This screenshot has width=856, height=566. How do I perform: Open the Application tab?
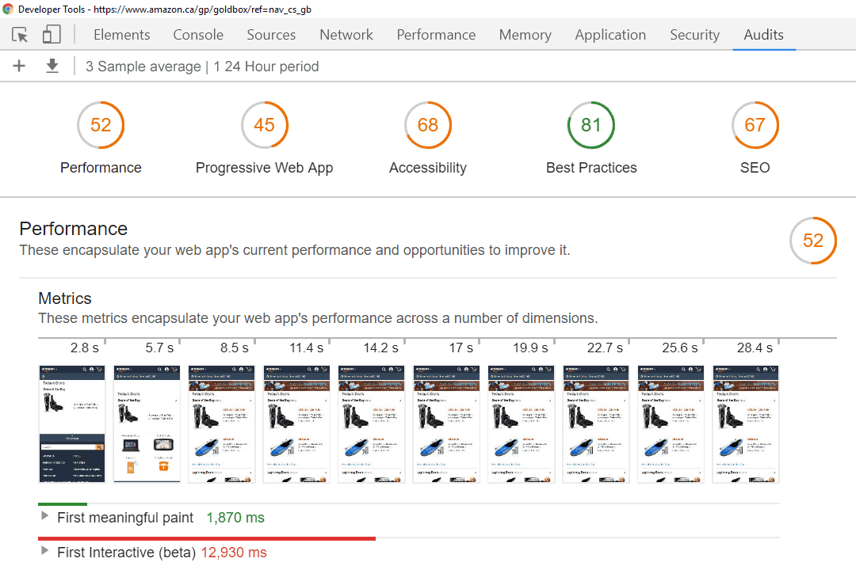click(610, 35)
